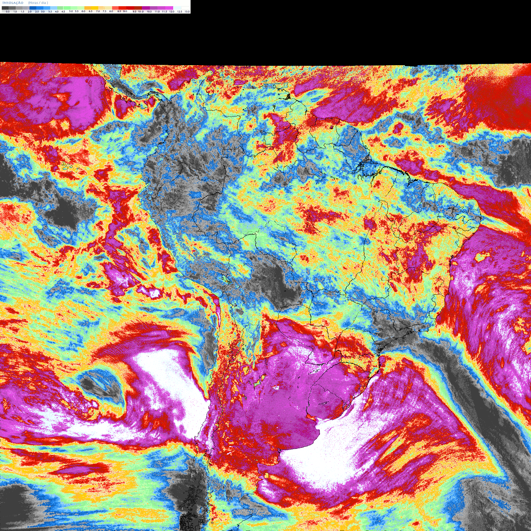This screenshot has height=531, width=531.
Task: Click the '8.5' legend value
Action: tap(119, 11)
